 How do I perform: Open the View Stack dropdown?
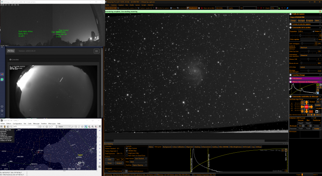[138, 162]
